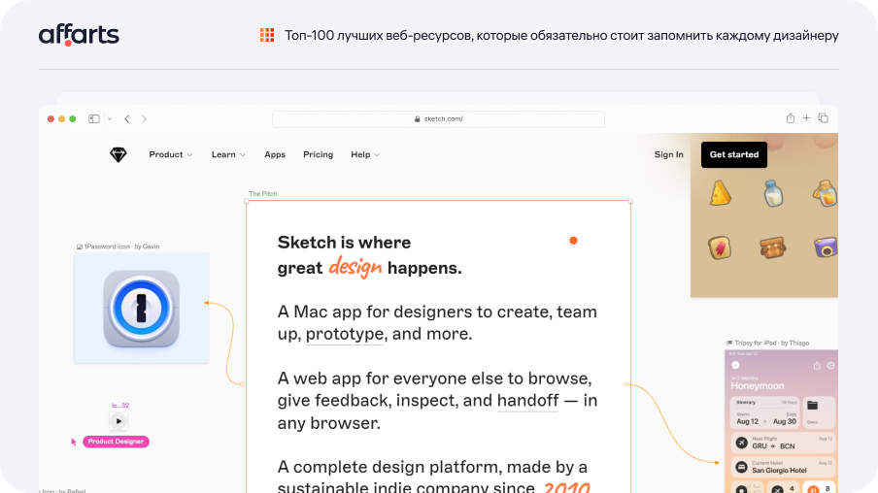Open the Apps page
Image resolution: width=878 pixels, height=493 pixels.
tap(275, 154)
